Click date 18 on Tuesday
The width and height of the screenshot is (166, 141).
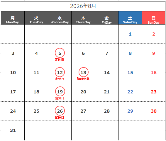[36, 92]
